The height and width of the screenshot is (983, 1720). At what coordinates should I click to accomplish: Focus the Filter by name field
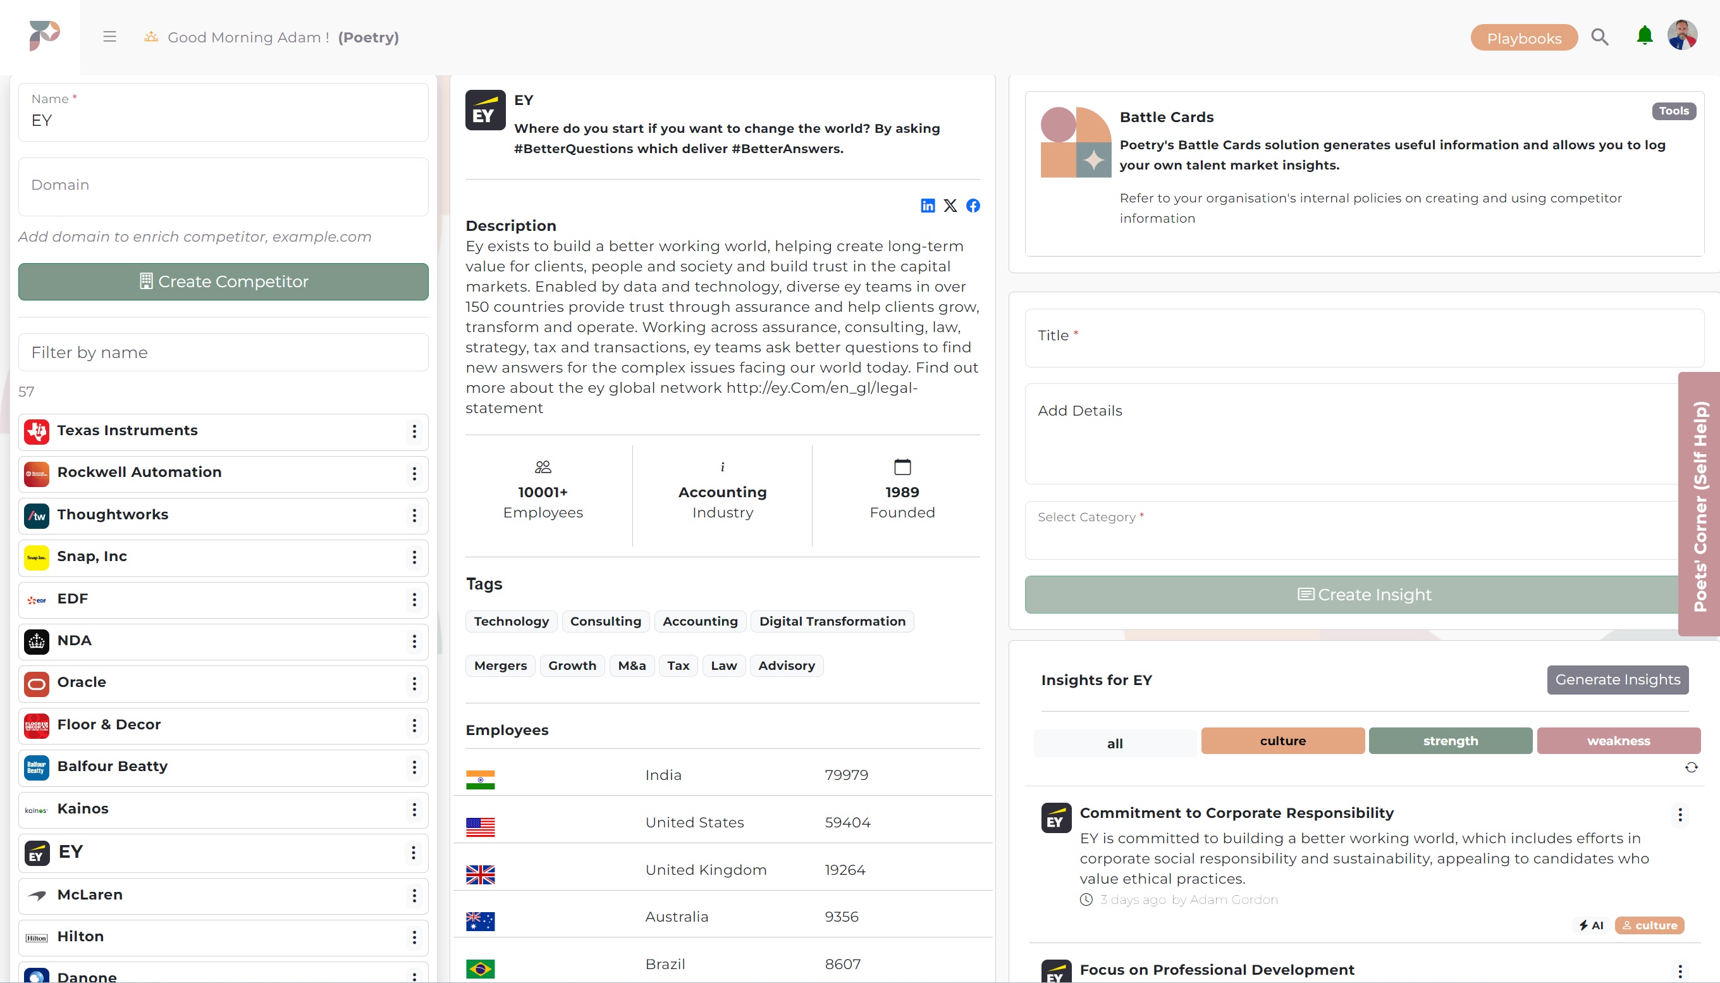click(223, 352)
